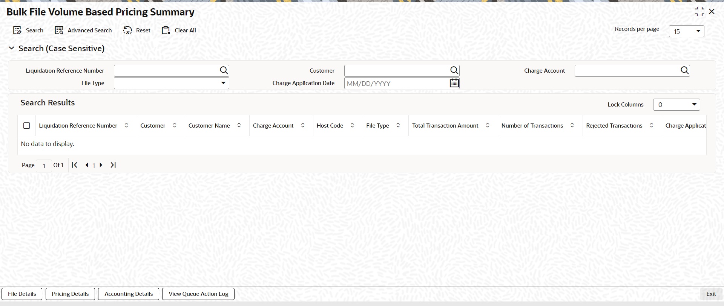Open View Queue Action Log
This screenshot has width=724, height=306.
pyautogui.click(x=198, y=294)
